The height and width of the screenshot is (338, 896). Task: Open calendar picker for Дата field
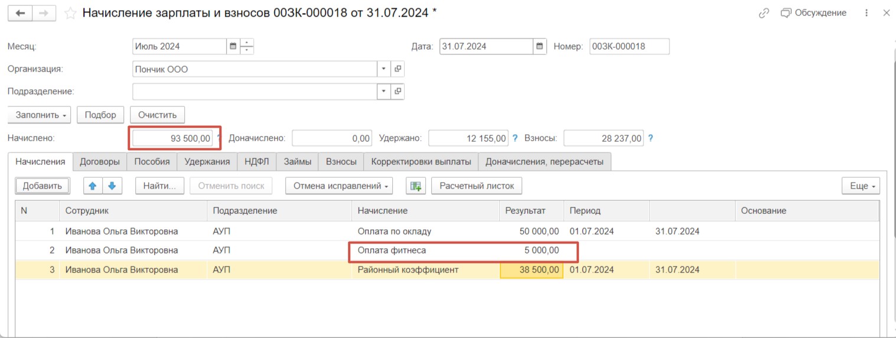[x=540, y=46]
